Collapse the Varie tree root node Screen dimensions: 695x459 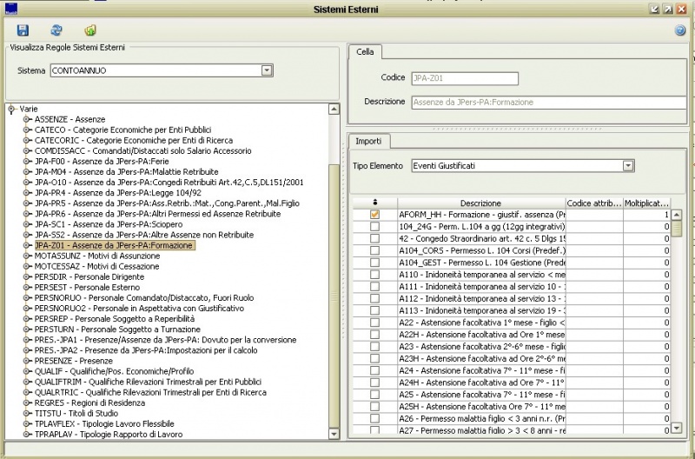pos(11,109)
